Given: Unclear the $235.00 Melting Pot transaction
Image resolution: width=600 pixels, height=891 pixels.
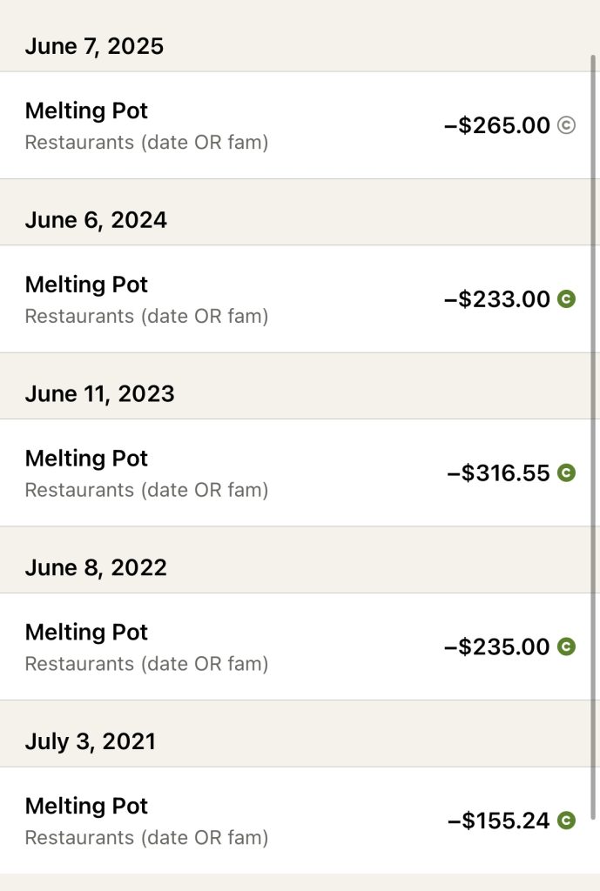Looking at the screenshot, I should (566, 646).
